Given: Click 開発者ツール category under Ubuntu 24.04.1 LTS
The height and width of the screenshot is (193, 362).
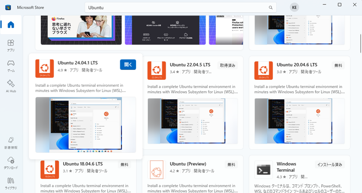Looking at the screenshot, I should [x=92, y=70].
